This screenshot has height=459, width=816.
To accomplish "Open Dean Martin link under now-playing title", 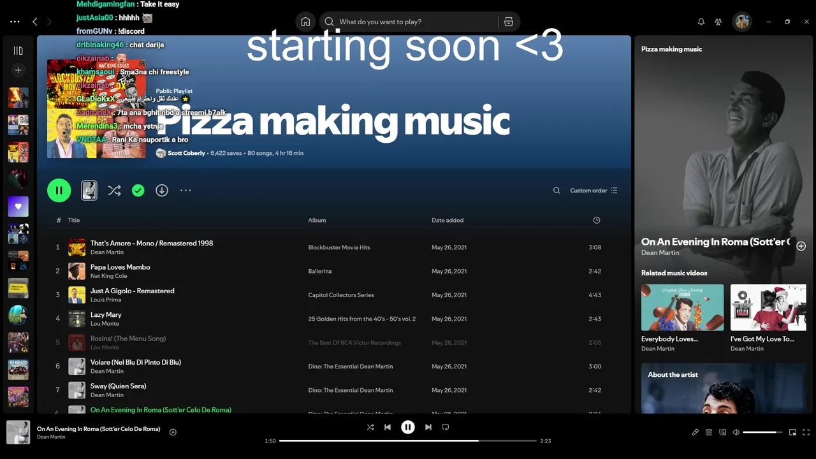I will (51, 437).
